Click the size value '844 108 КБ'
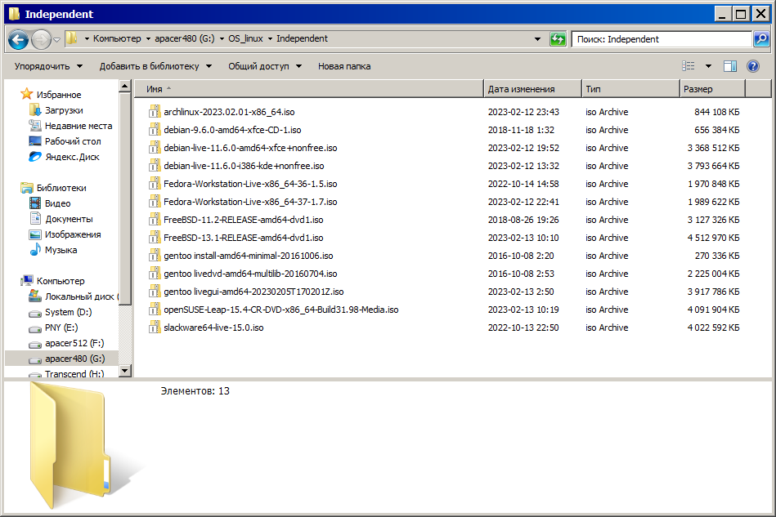776x517 pixels. click(716, 112)
